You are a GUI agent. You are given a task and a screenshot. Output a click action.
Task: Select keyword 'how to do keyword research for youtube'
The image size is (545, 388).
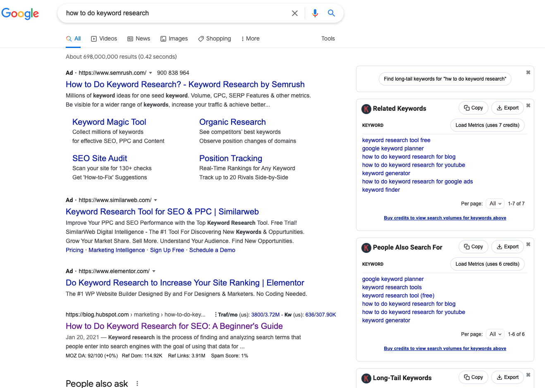(414, 164)
